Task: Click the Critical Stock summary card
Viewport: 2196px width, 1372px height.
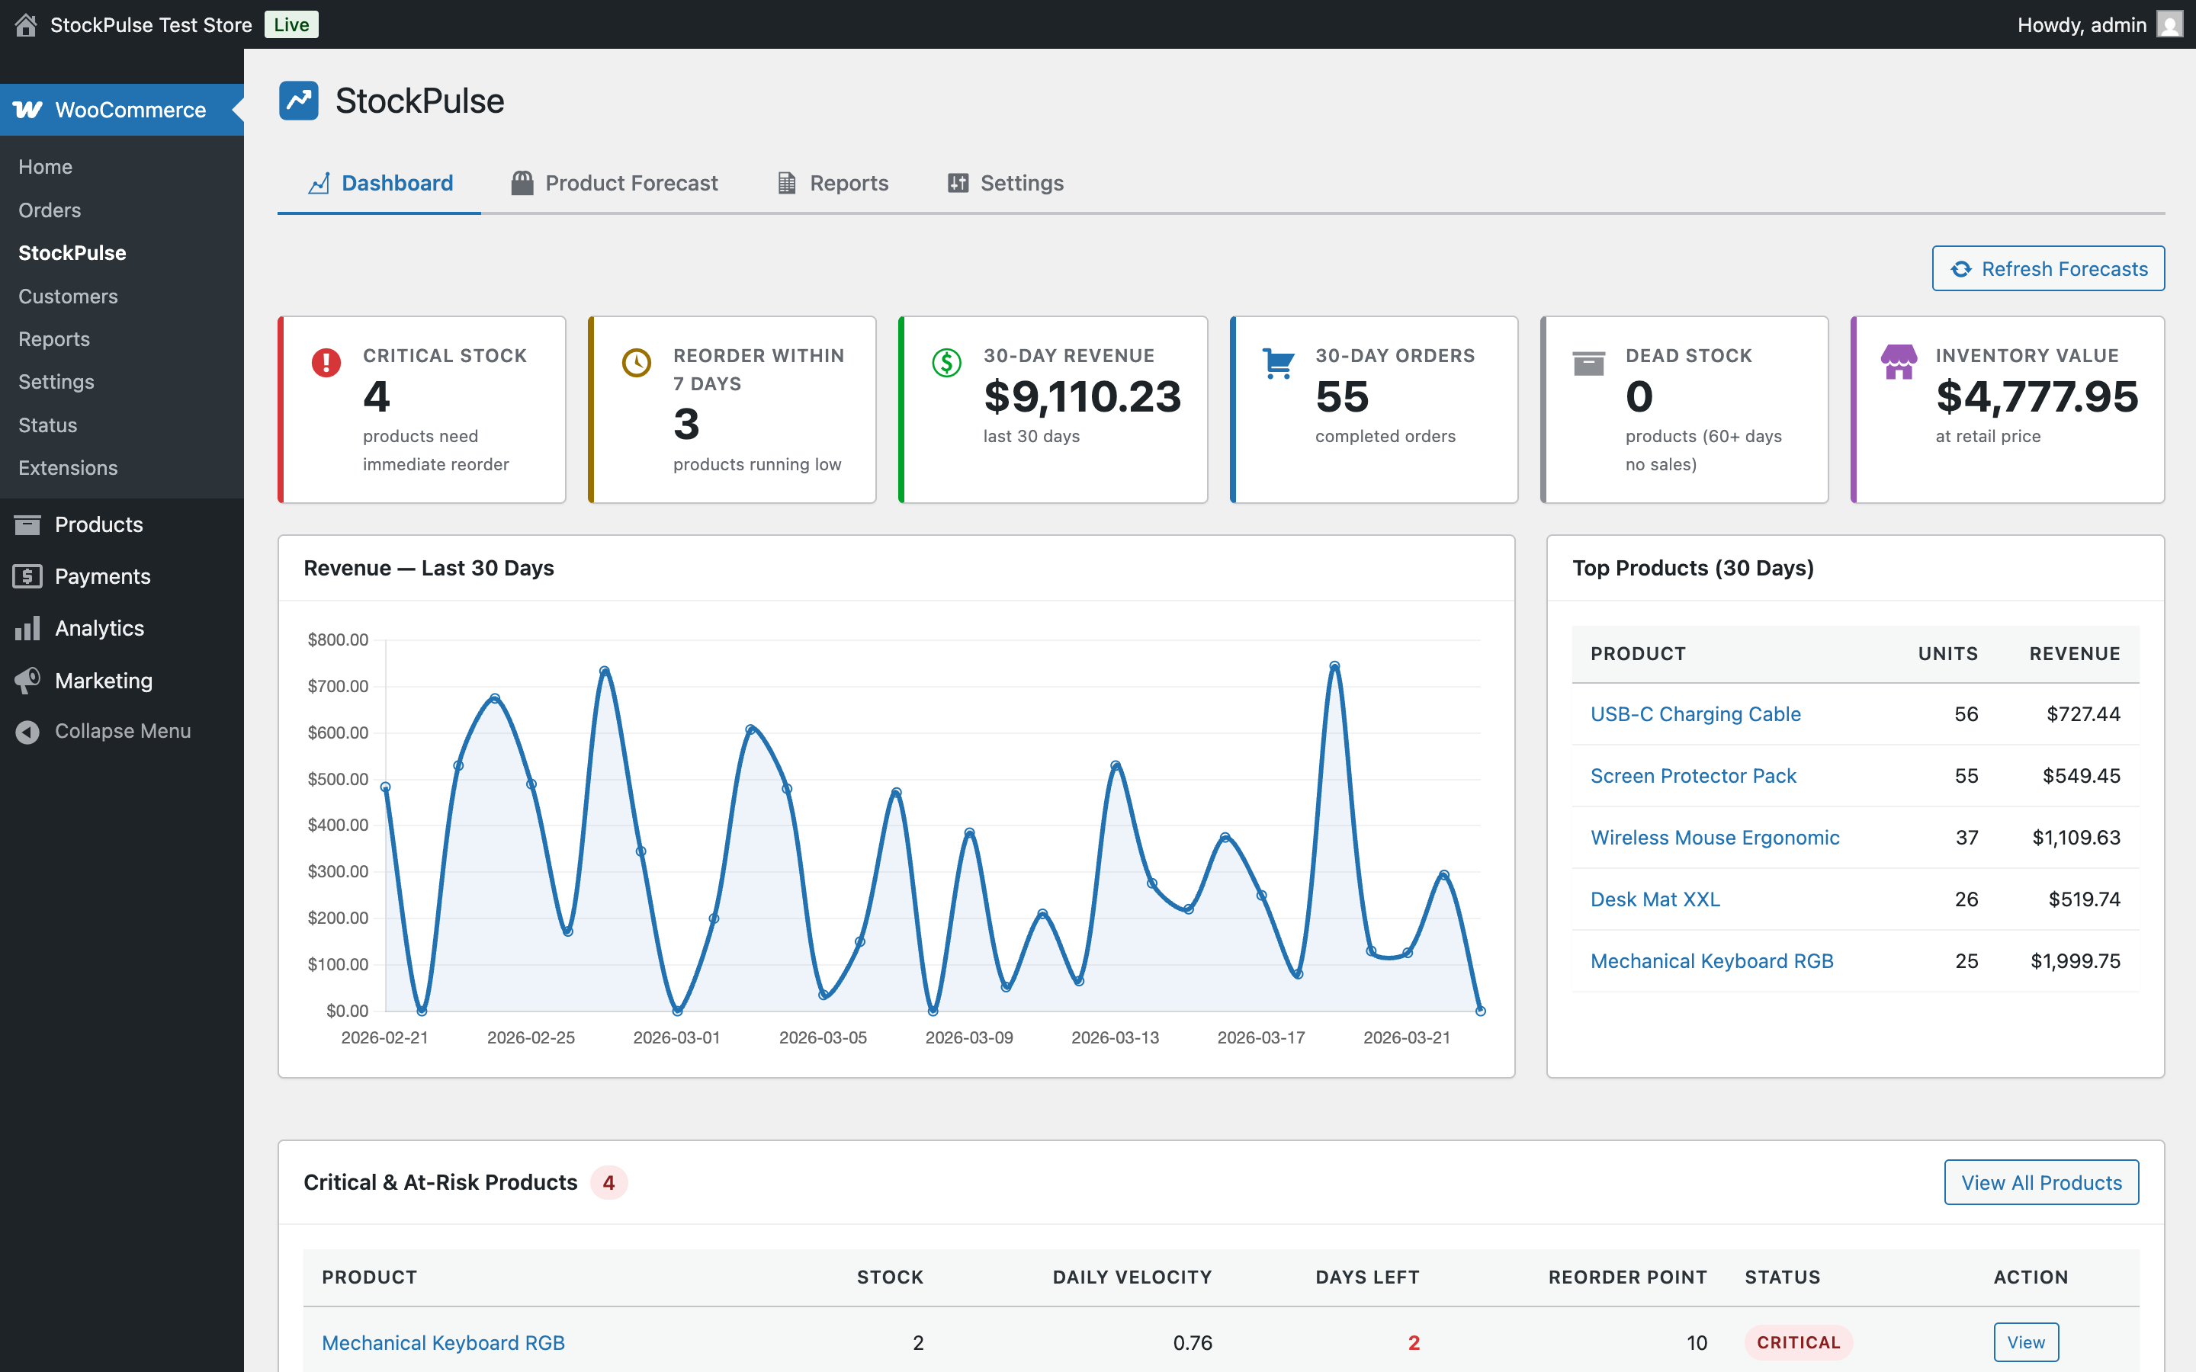Action: pos(422,409)
